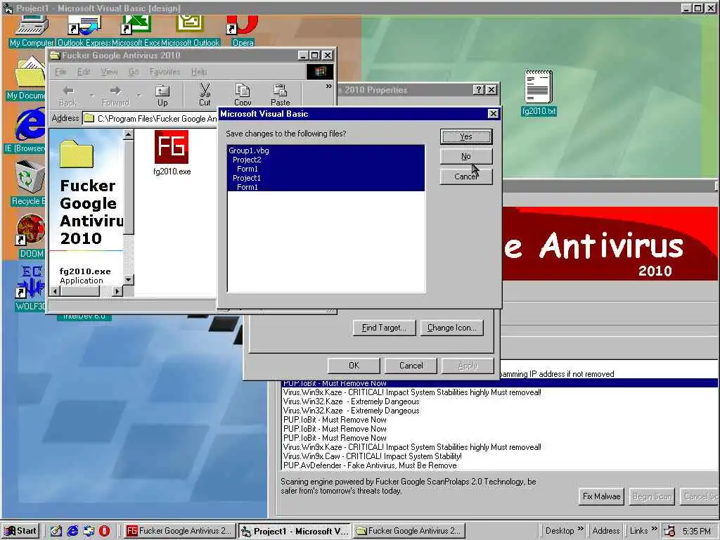
Task: Click OK in Properties dialog
Action: point(354,366)
